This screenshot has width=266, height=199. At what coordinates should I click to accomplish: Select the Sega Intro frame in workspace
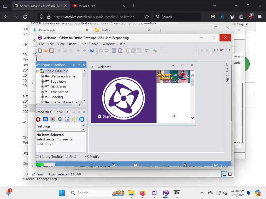[x=58, y=82]
